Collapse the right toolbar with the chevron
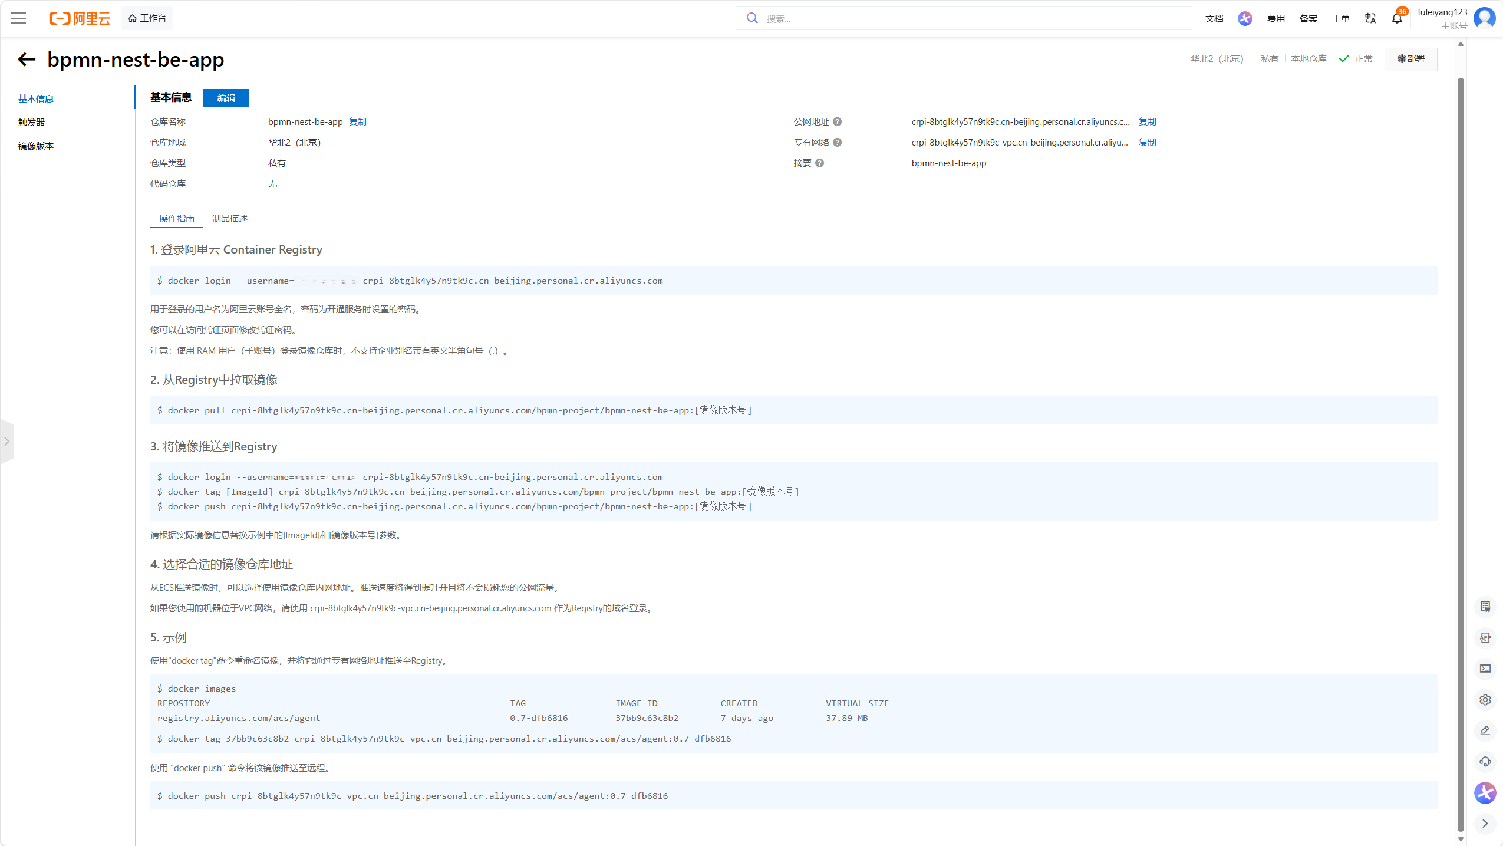 [x=1485, y=824]
